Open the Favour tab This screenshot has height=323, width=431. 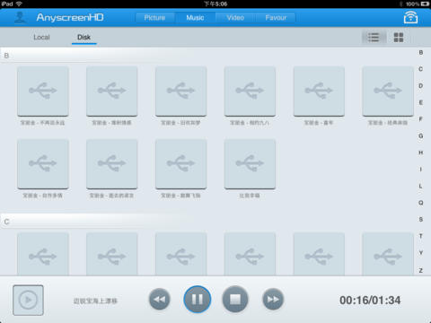[x=276, y=18]
